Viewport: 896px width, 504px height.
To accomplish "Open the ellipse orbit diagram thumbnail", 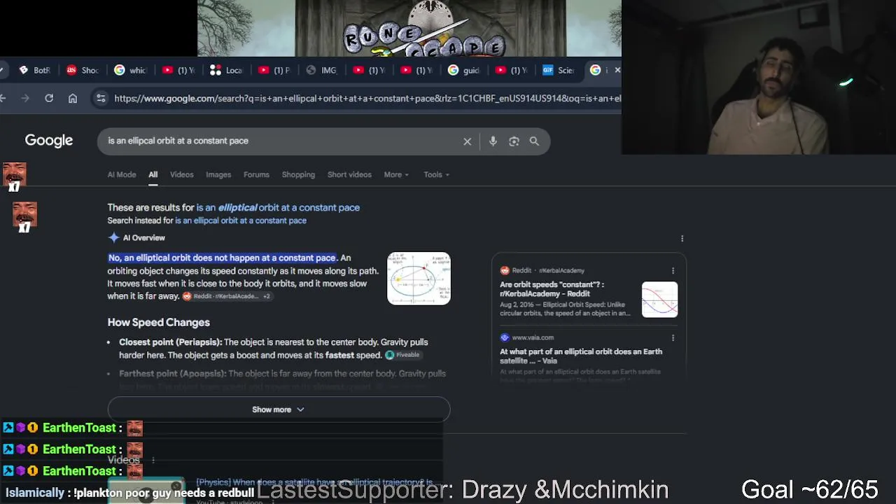I will coord(419,279).
